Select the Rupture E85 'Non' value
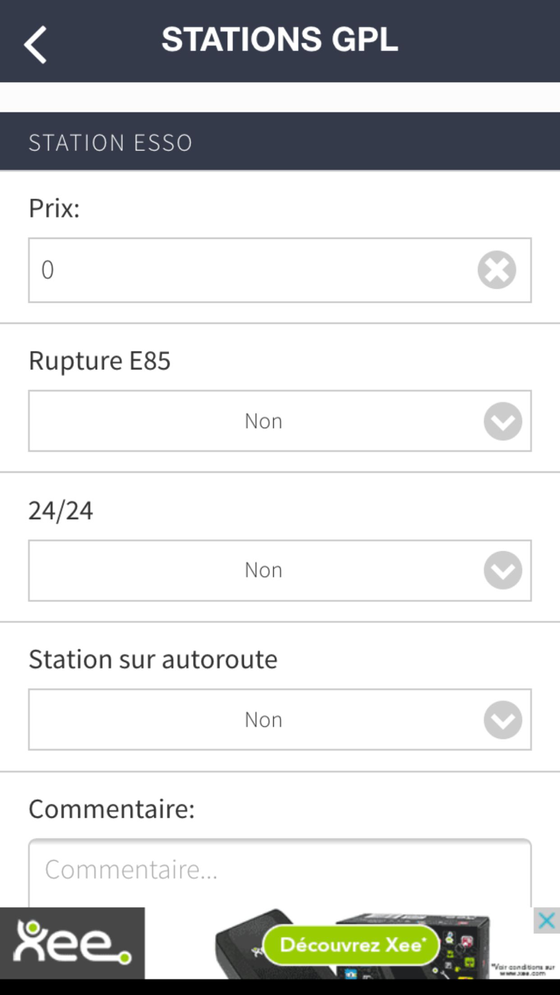 263,421
